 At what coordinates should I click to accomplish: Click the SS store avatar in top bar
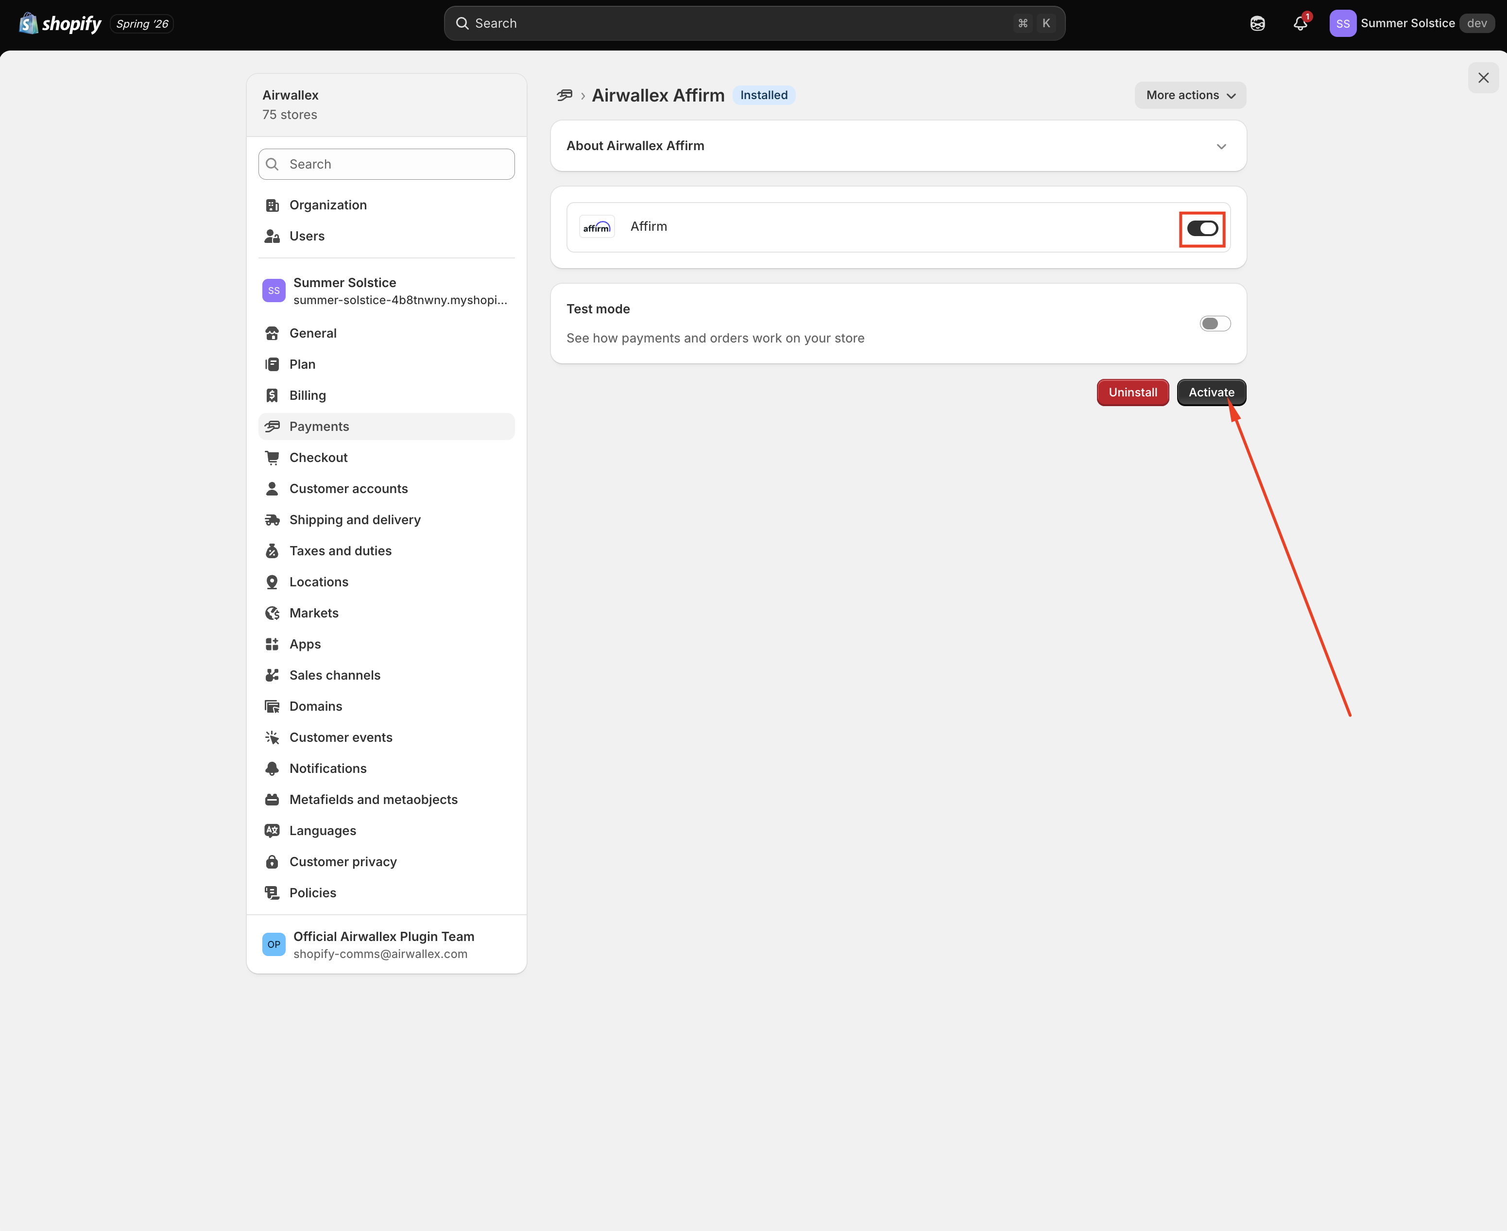(x=1342, y=23)
